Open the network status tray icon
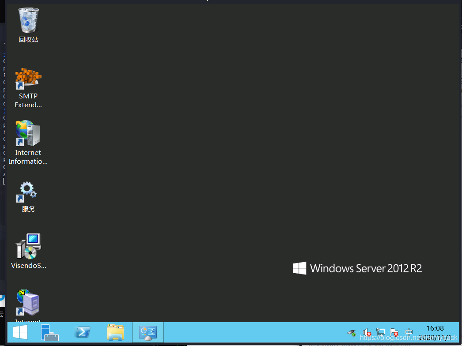The width and height of the screenshot is (462, 346). tap(380, 332)
